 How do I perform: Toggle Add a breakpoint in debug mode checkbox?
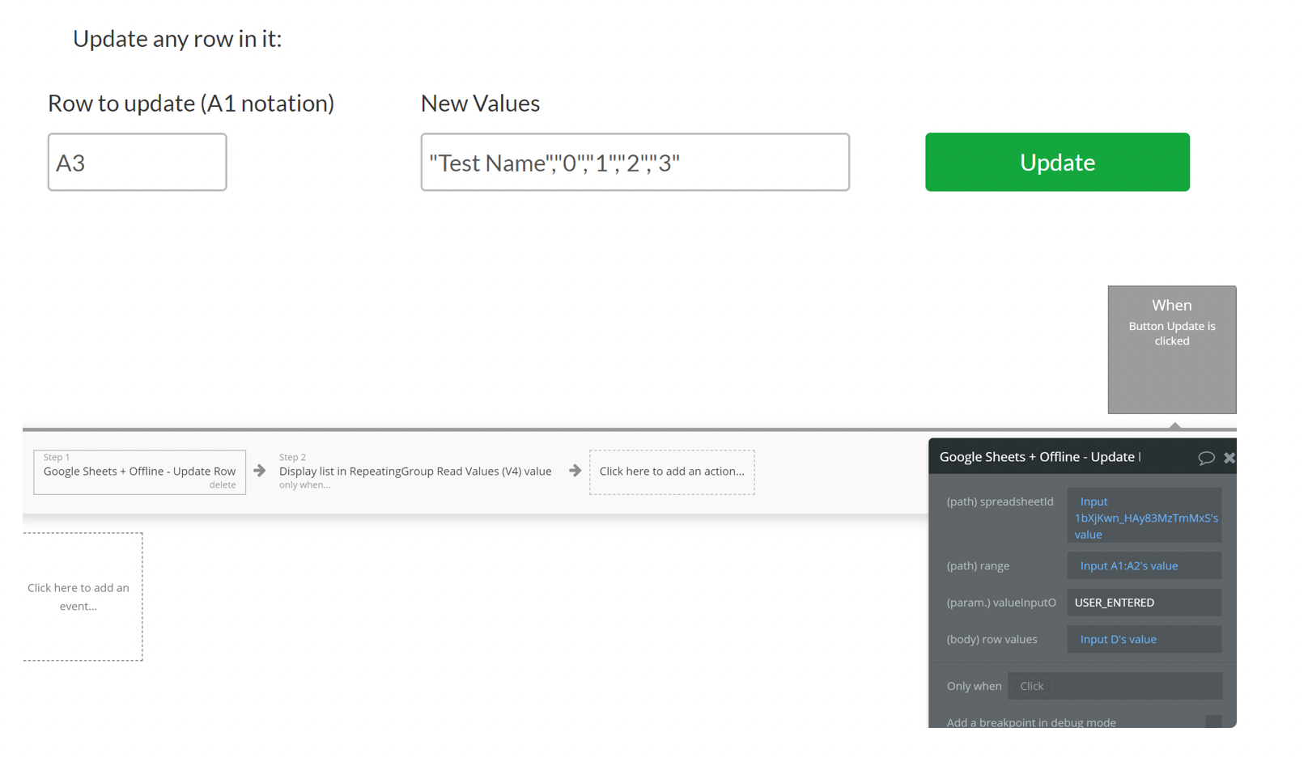pyautogui.click(x=1213, y=722)
